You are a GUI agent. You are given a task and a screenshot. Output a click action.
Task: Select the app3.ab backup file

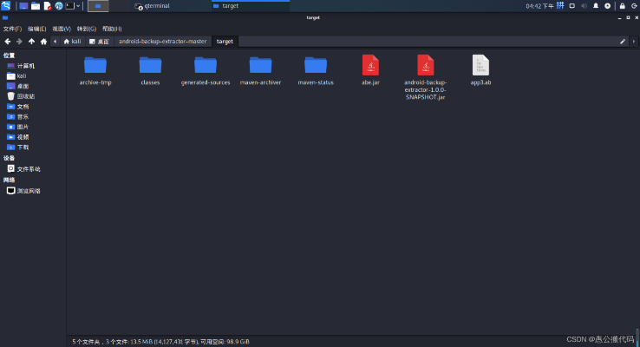pos(480,65)
